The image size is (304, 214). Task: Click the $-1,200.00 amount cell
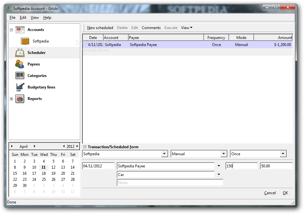(x=283, y=45)
